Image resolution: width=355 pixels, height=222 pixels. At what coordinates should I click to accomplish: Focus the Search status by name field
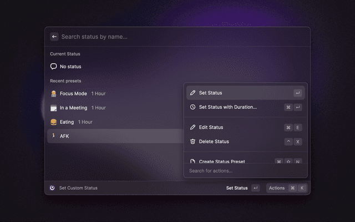[x=166, y=37]
